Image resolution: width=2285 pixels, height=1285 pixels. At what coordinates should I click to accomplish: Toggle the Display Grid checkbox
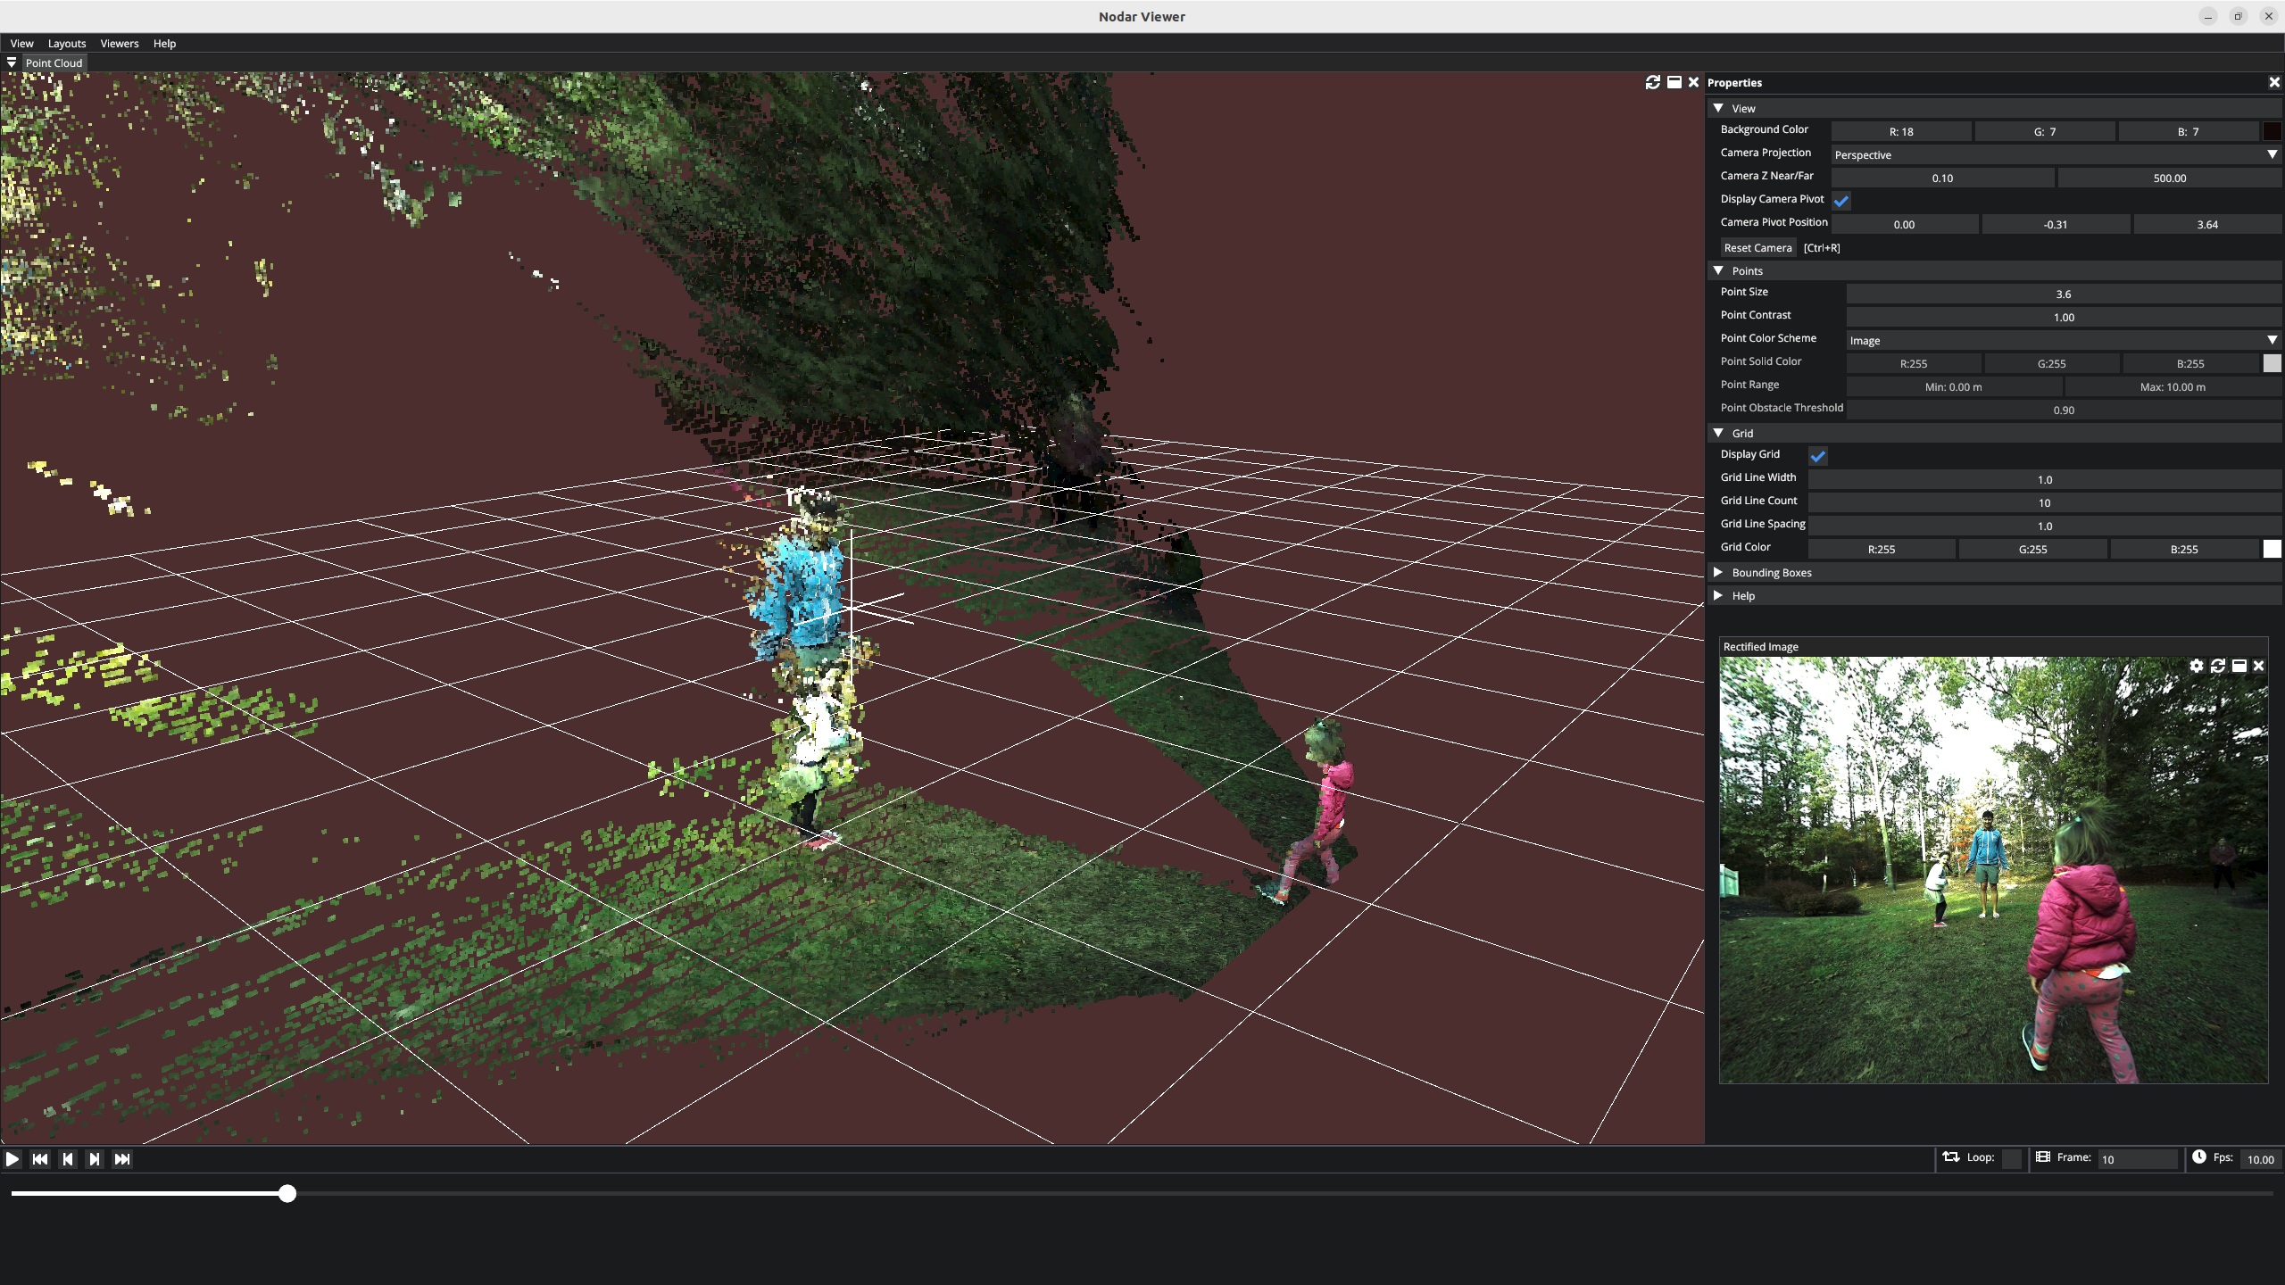coord(1818,456)
